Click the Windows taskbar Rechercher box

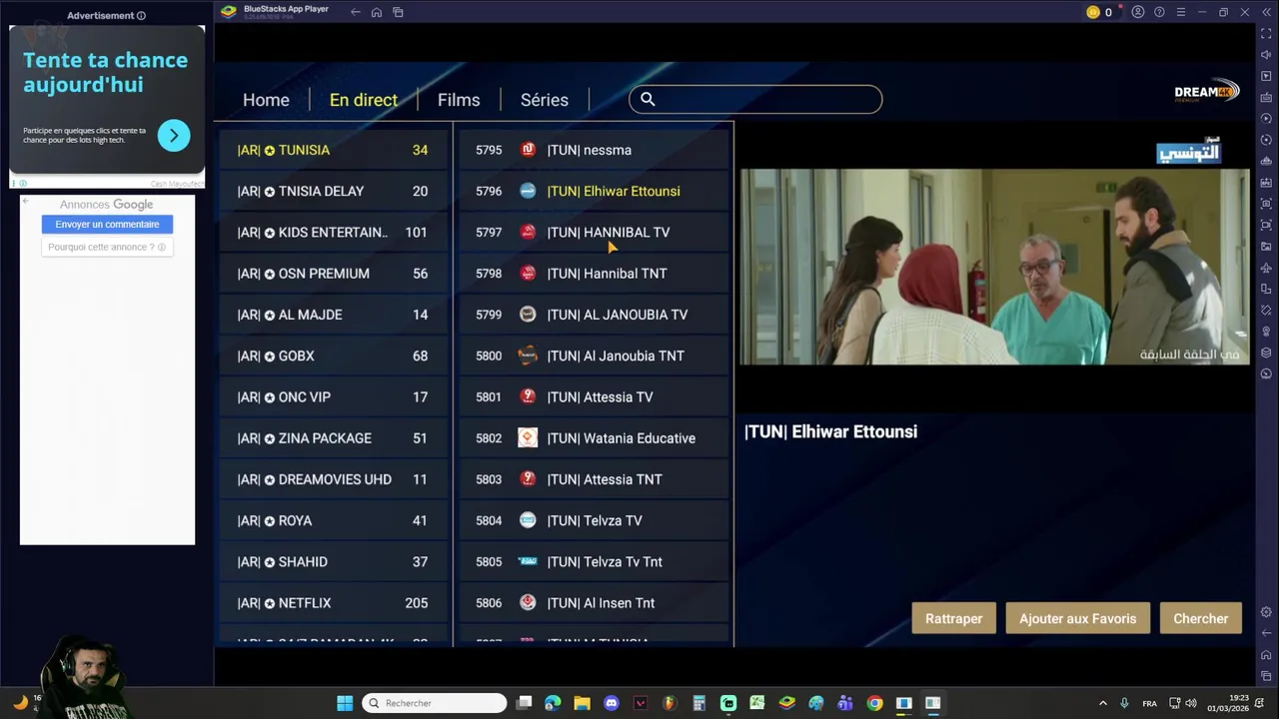pyautogui.click(x=434, y=703)
